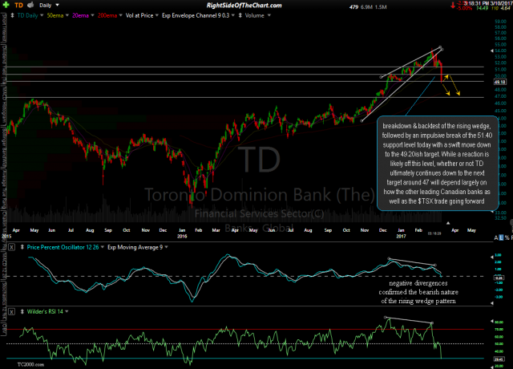The height and width of the screenshot is (369, 513).
Task: Click the -0.26 oscillator value label
Action: coord(499,278)
